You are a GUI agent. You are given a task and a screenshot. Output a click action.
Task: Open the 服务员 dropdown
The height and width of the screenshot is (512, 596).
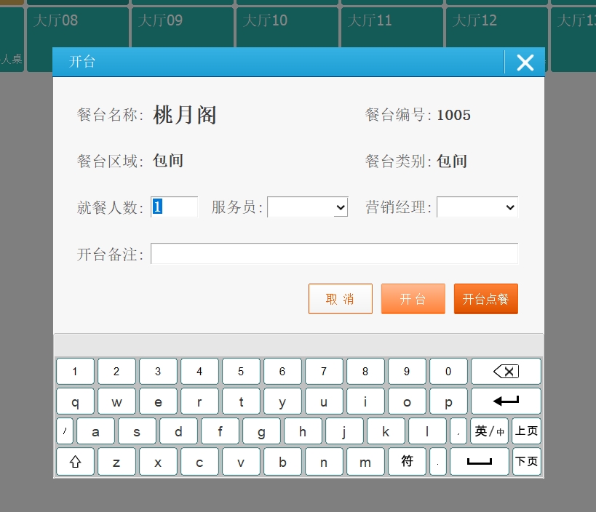307,207
